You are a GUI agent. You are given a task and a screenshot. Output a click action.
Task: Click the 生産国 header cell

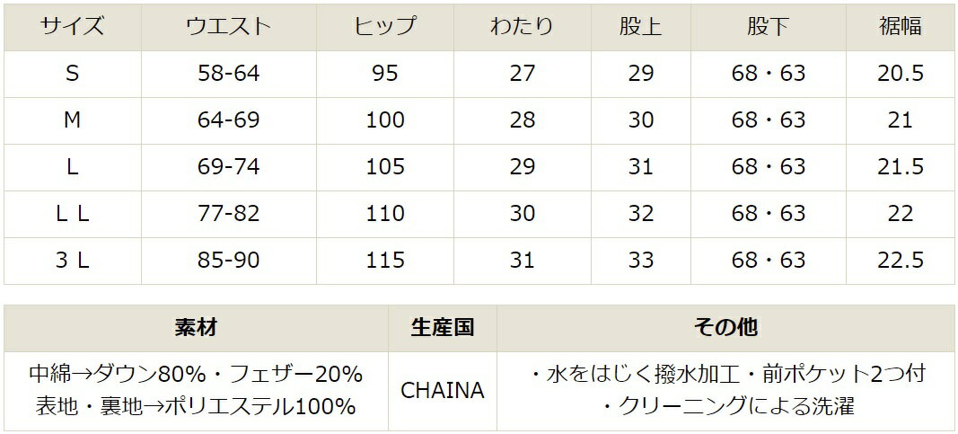pos(442,328)
